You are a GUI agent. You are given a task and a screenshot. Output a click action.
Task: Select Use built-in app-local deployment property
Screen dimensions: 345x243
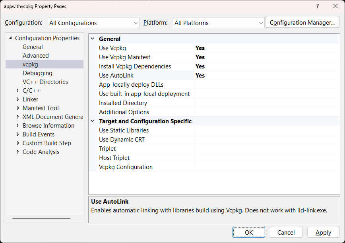coord(144,94)
